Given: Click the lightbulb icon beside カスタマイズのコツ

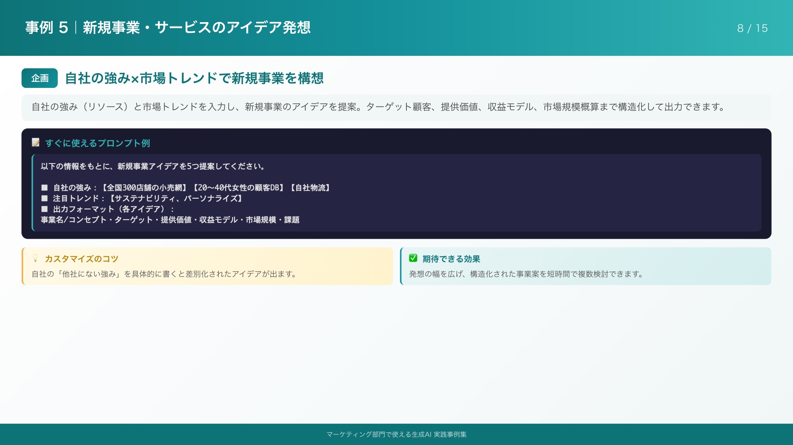Looking at the screenshot, I should tap(35, 258).
